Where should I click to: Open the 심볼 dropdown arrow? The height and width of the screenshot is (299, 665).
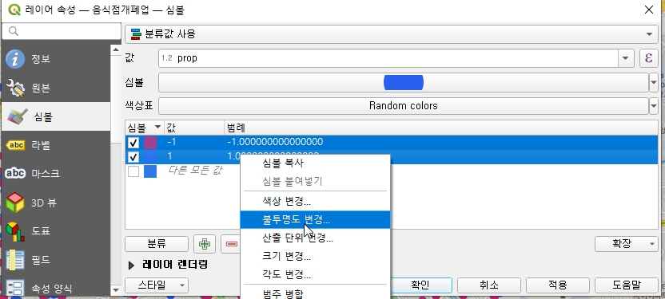pos(654,82)
